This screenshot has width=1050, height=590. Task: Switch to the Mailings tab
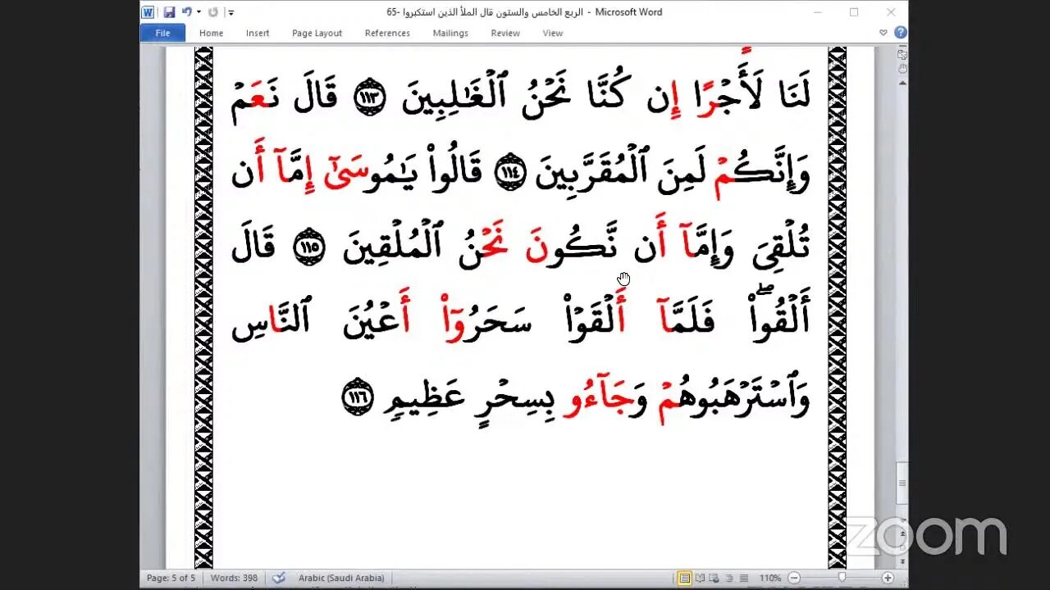point(450,33)
